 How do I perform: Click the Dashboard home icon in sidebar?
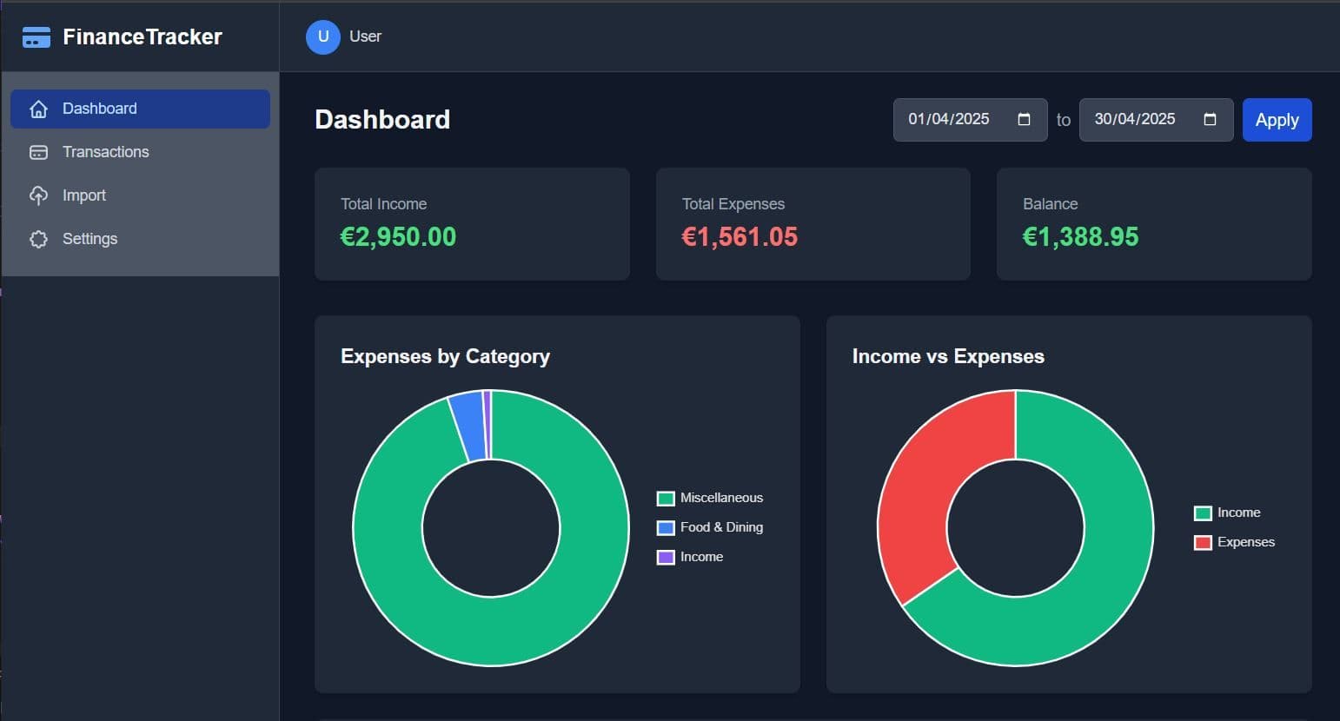38,109
